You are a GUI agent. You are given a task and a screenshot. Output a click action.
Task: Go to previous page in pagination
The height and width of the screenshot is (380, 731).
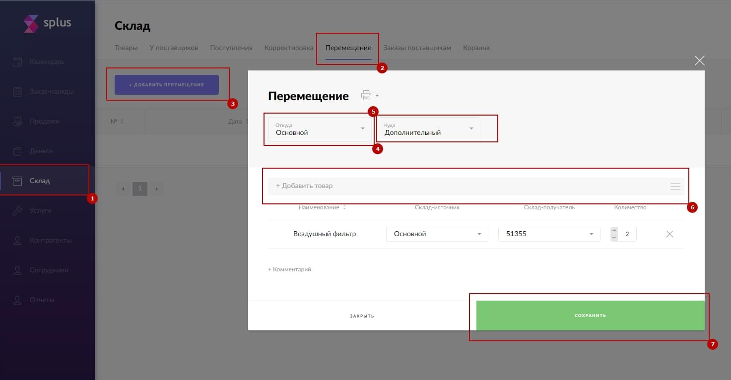pos(123,189)
